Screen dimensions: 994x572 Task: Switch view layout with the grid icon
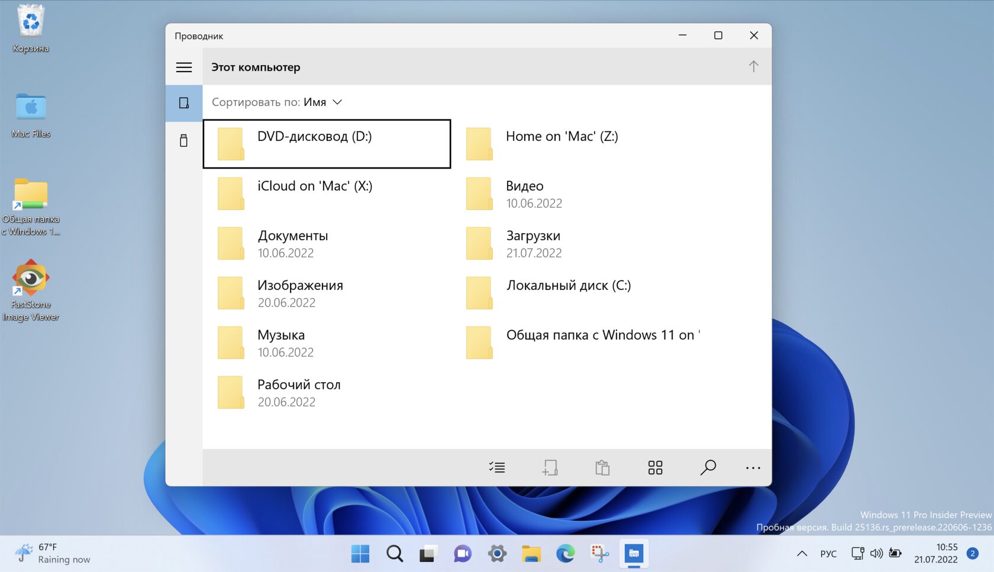click(655, 468)
